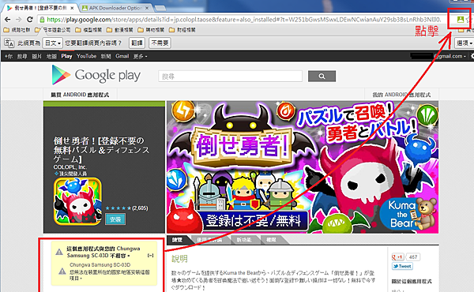This screenshot has width=474, height=292.
Task: Click the 倒せ勇者 app icon thumbnail
Action: [77, 201]
